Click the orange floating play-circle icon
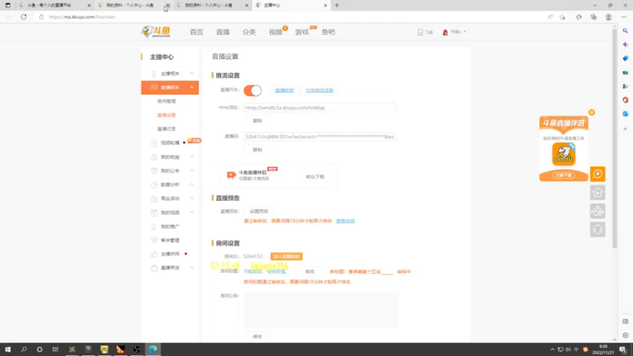This screenshot has height=356, width=633. pyautogui.click(x=597, y=174)
